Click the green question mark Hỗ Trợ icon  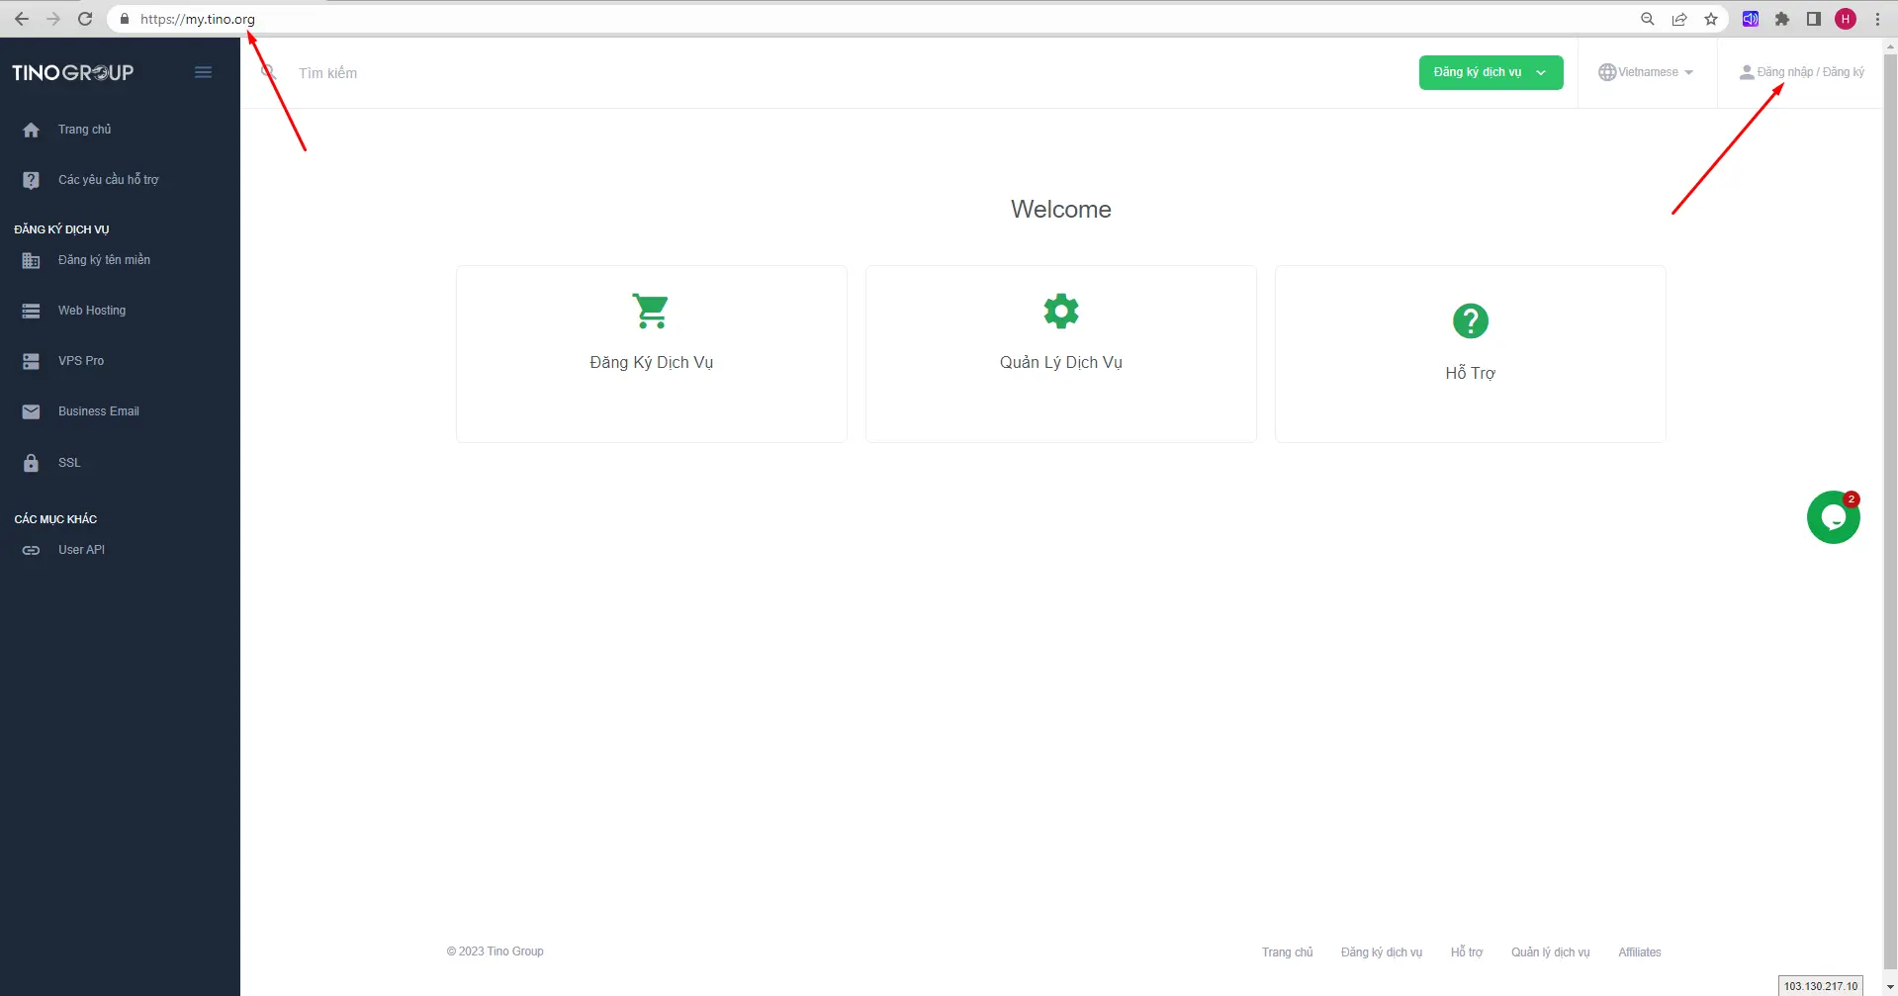[1470, 320]
